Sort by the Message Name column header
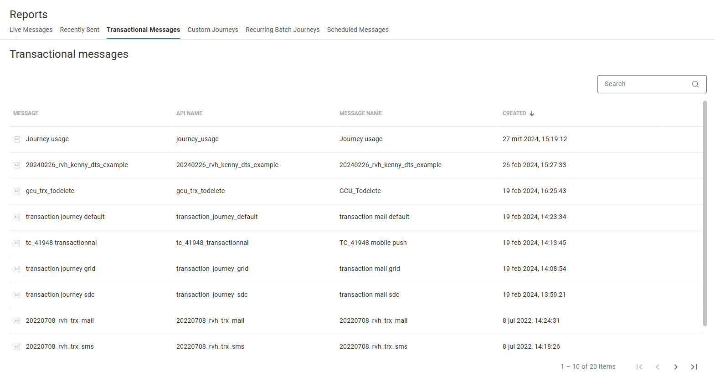The height and width of the screenshot is (381, 715). [x=360, y=113]
